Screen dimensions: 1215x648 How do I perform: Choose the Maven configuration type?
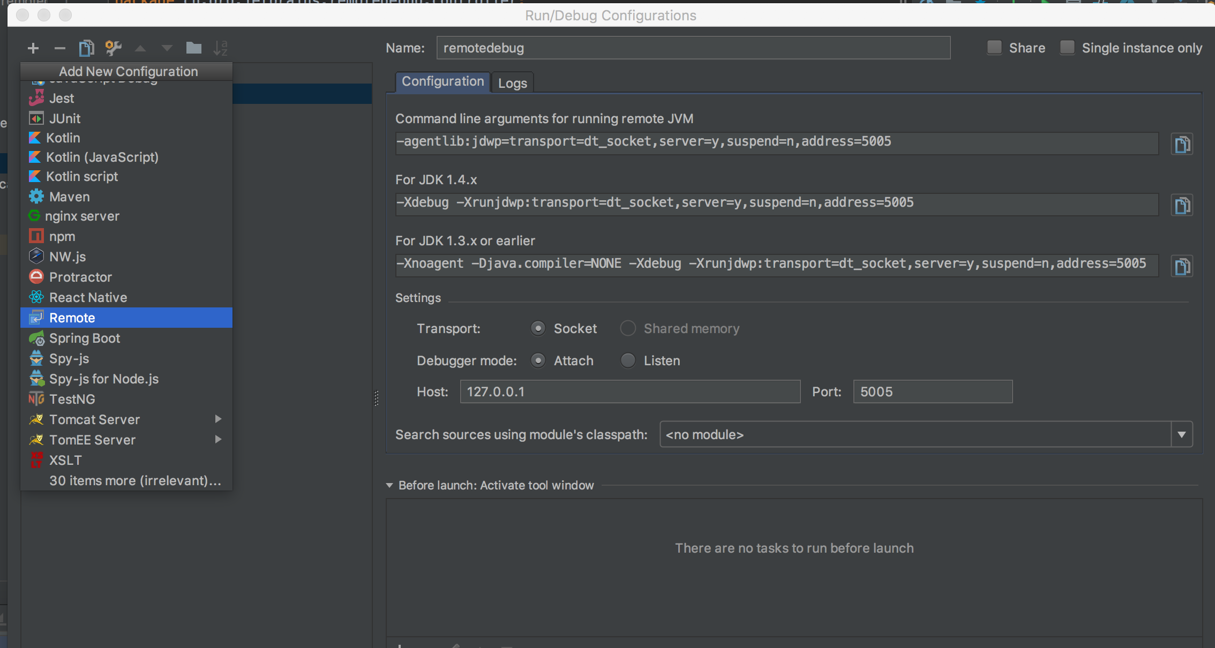69,197
